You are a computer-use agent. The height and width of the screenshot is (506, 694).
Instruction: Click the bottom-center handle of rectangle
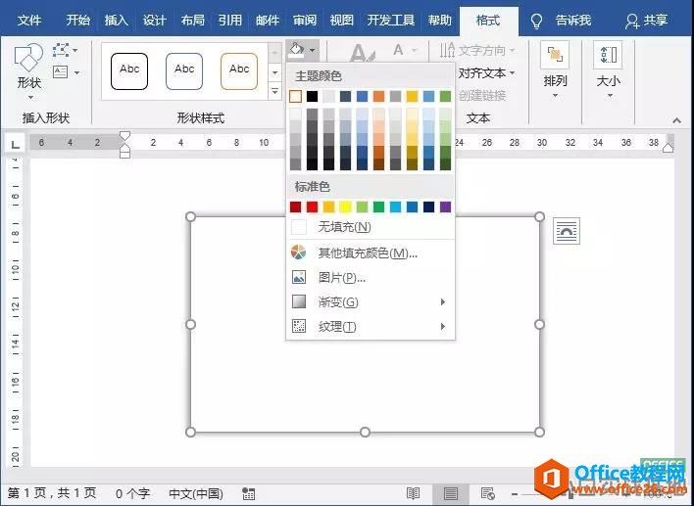point(365,432)
